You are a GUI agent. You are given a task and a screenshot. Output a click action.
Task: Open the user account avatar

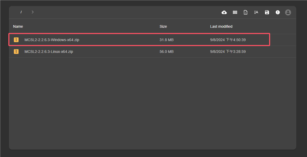tap(288, 12)
